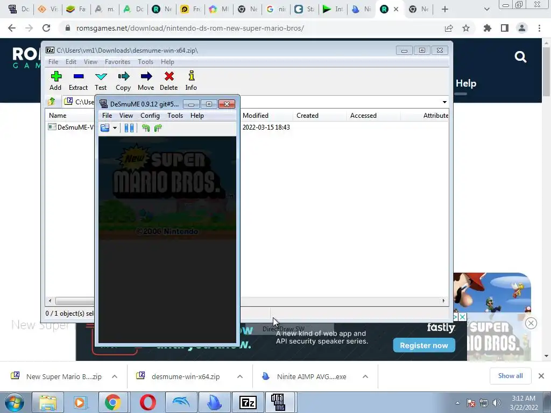Image resolution: width=551 pixels, height=413 pixels.
Task: Open Info in the 7-Zip toolbar
Action: coord(191,81)
